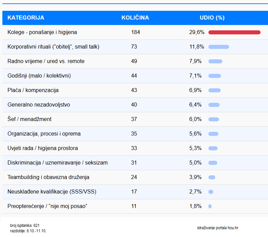The height and width of the screenshot is (237, 268).
Task: Click the 'Korporativni rituali' category label
Action: point(53,47)
